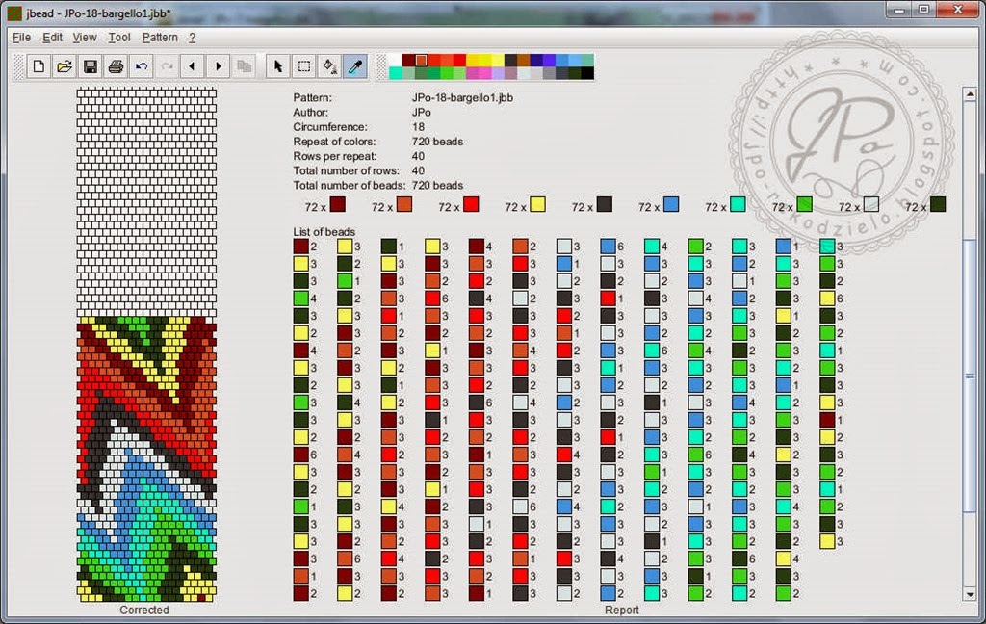Open the Edit menu
This screenshot has height=624, width=986.
click(52, 38)
